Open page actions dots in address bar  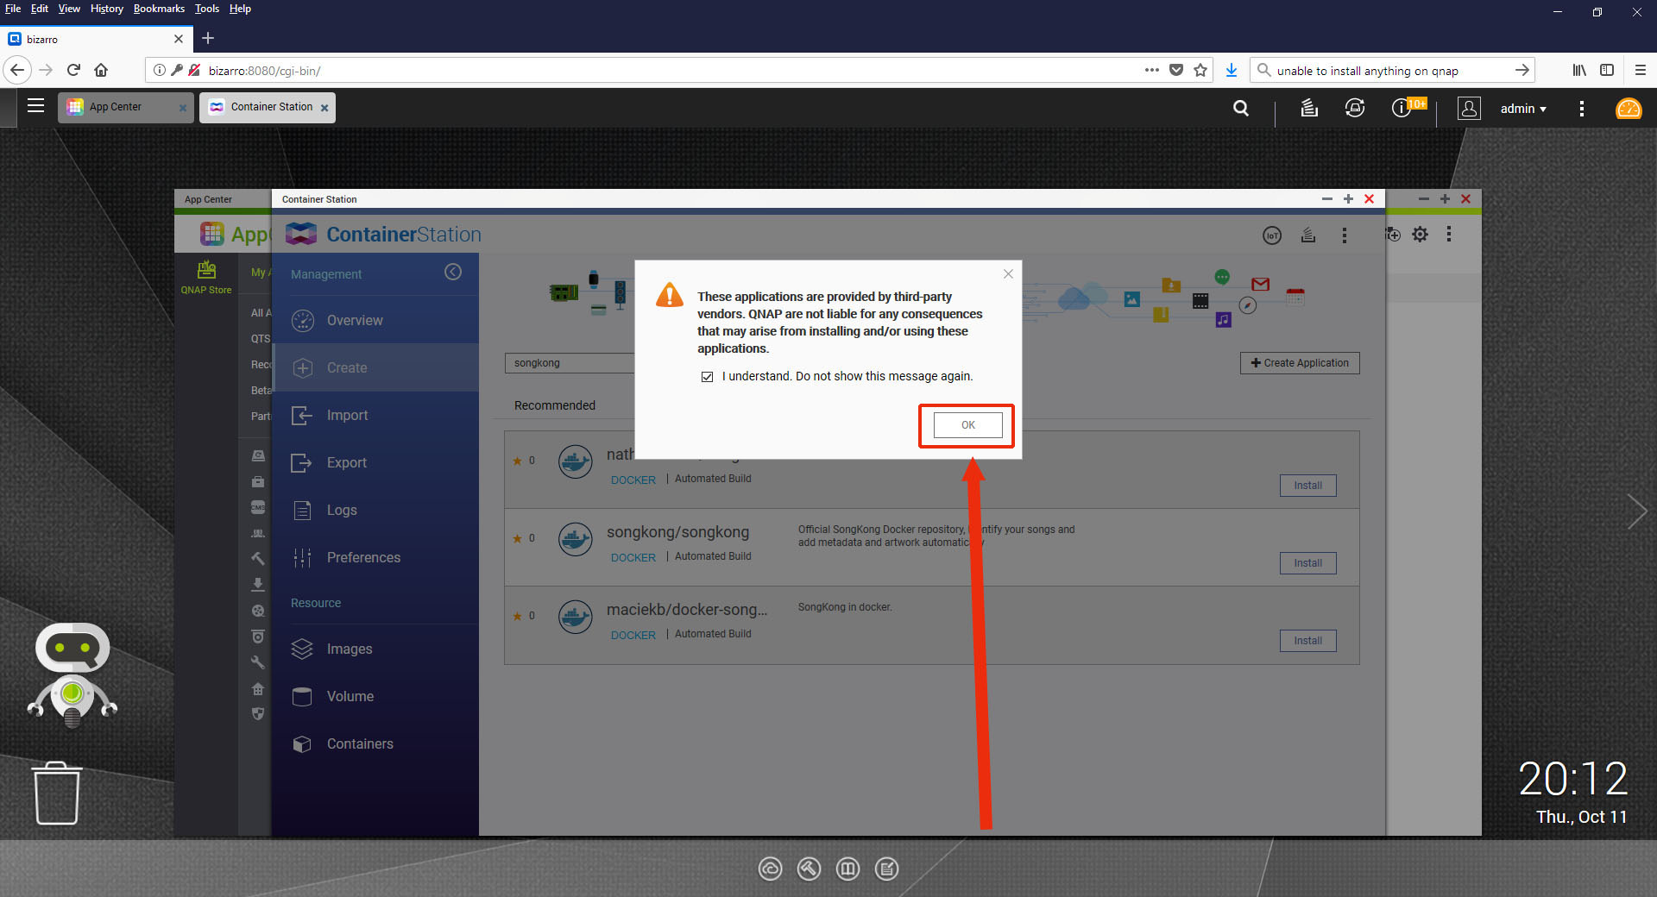(1151, 70)
